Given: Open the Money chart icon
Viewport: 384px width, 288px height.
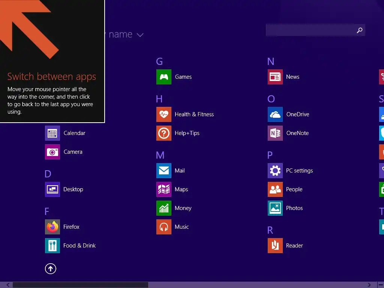Looking at the screenshot, I should tap(163, 208).
